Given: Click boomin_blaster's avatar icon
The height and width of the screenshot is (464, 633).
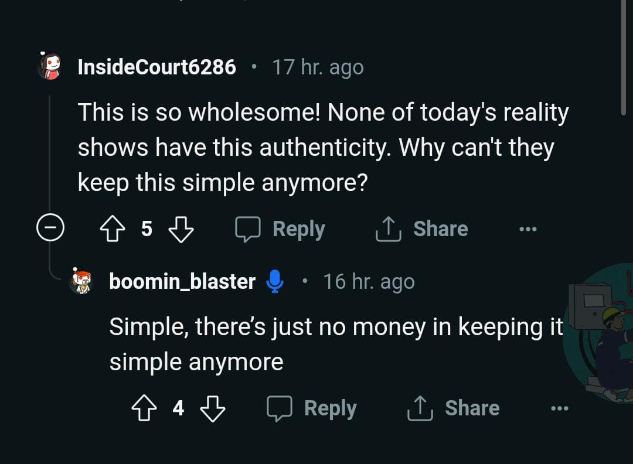Looking at the screenshot, I should click(x=81, y=281).
